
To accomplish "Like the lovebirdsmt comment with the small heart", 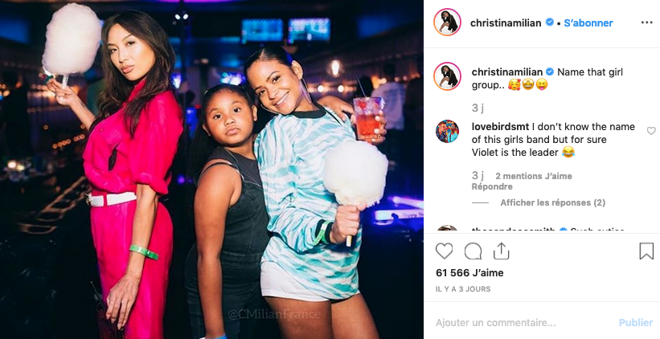I will pyautogui.click(x=650, y=131).
